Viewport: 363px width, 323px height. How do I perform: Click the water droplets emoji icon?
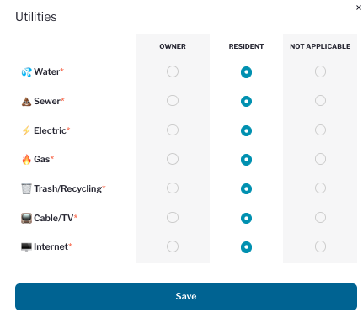(26, 72)
